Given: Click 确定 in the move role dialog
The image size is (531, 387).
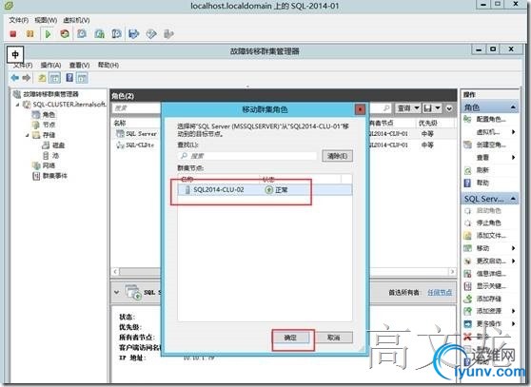Looking at the screenshot, I should [290, 338].
